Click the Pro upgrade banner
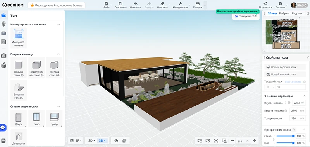This screenshot has width=310, height=147. pyautogui.click(x=56, y=5)
